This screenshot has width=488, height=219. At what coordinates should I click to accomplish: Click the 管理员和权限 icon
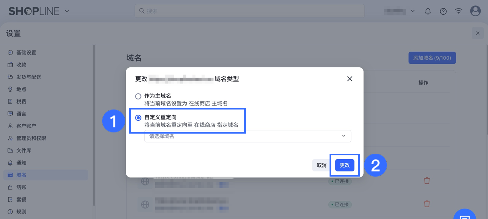[10, 138]
